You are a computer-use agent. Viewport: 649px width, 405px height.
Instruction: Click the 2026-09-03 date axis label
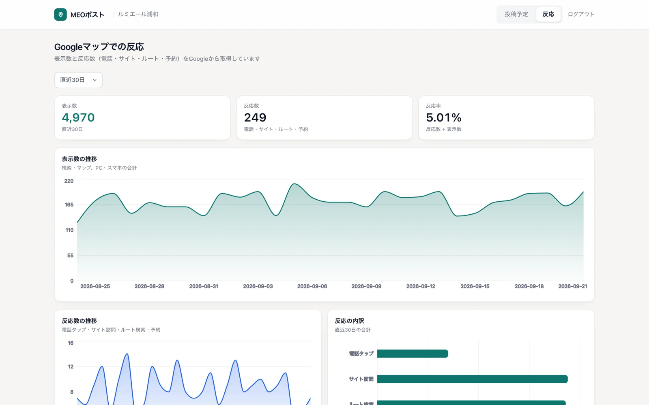258,286
